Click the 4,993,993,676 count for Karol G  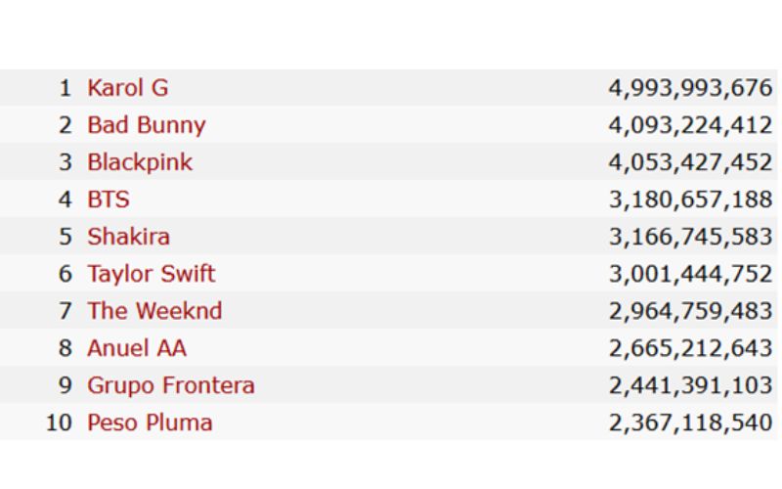[x=690, y=88]
